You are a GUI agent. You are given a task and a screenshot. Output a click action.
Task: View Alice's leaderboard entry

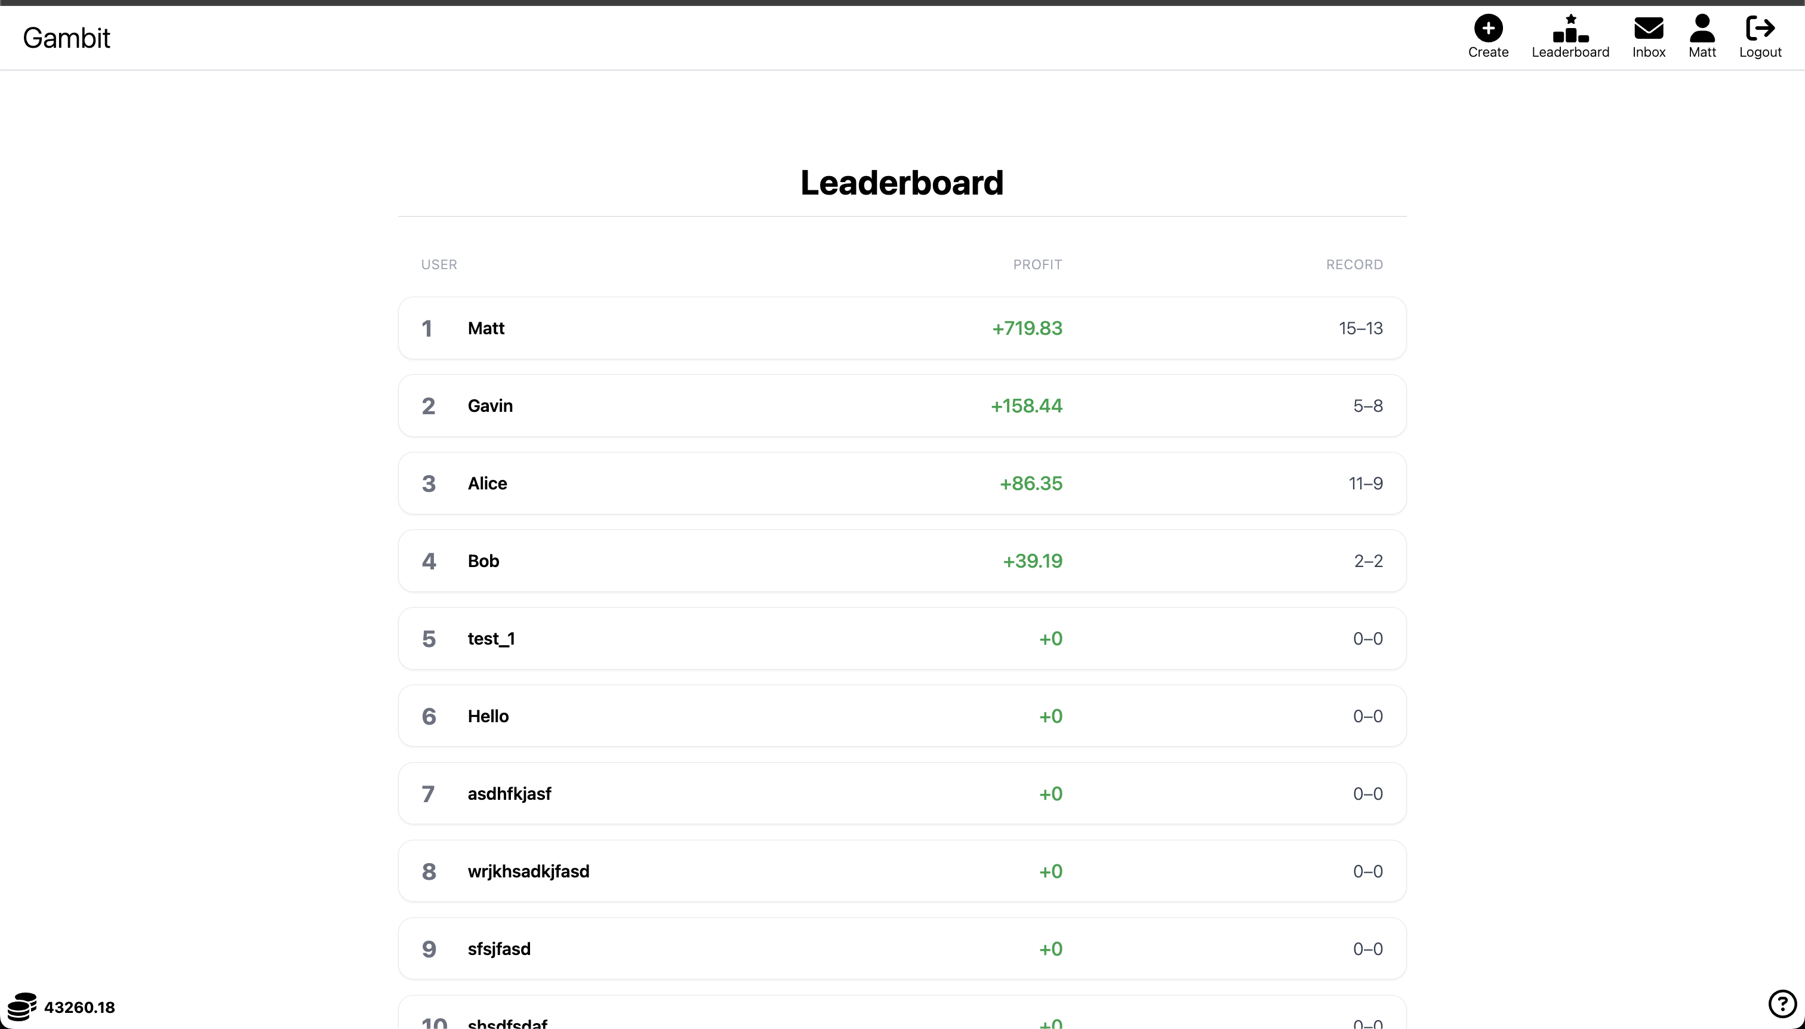(x=902, y=483)
